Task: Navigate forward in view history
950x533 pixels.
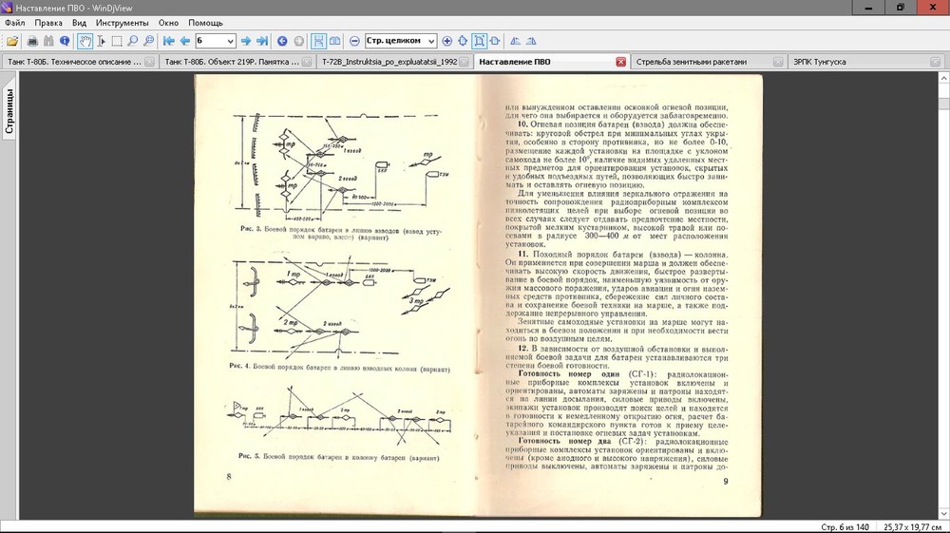Action: click(x=298, y=41)
